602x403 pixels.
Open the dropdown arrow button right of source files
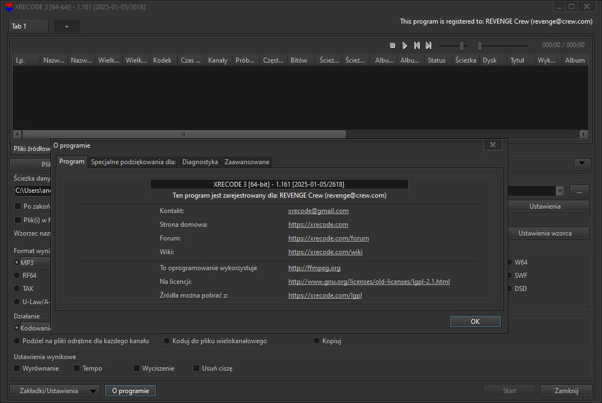tap(582, 164)
